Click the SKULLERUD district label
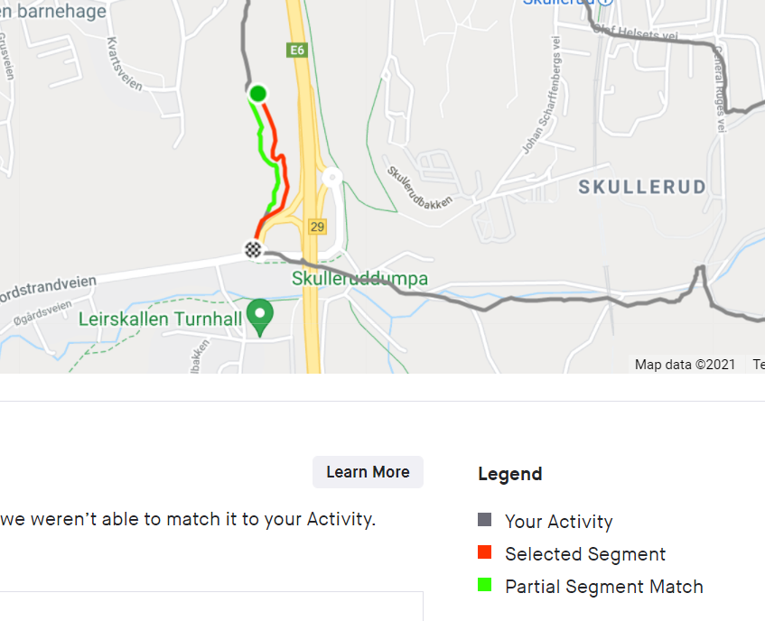Viewport: 765px width, 621px height. (x=642, y=187)
